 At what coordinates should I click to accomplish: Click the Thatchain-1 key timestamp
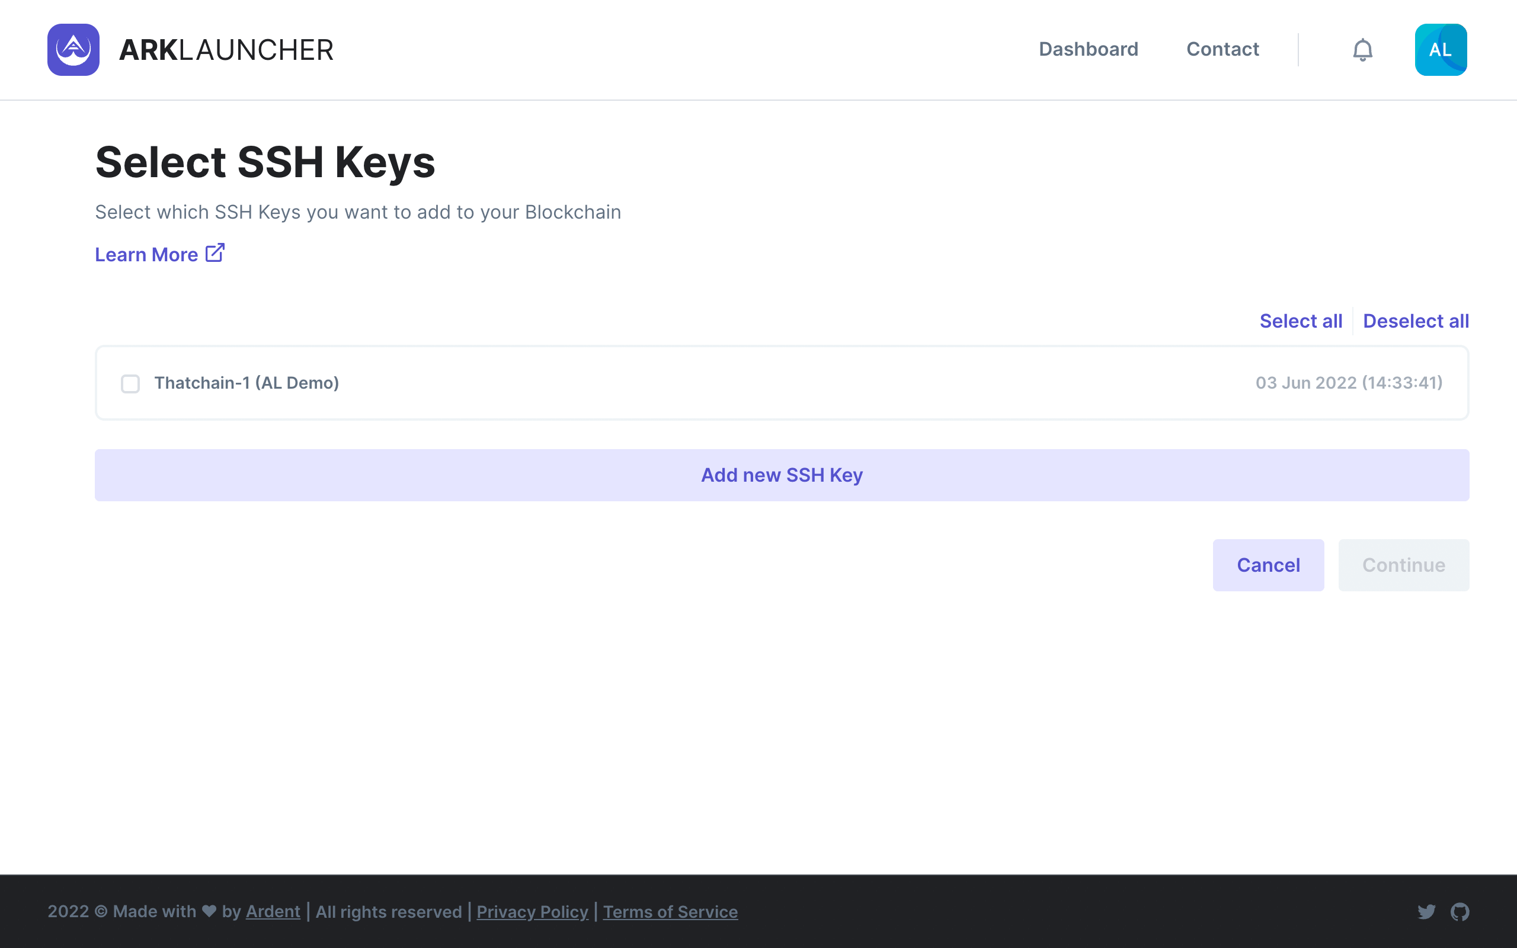(x=1348, y=383)
